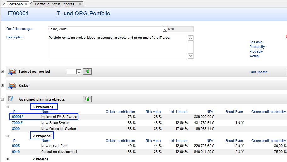This screenshot has height=162, width=287.
Task: Collapse the 2 Proposal group
Action: [7, 136]
